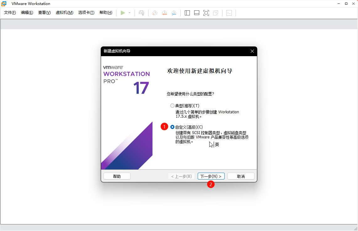Screen dimensions: 358x231
Task: Toggle the thumbnail bar view icon
Action: tap(197, 13)
